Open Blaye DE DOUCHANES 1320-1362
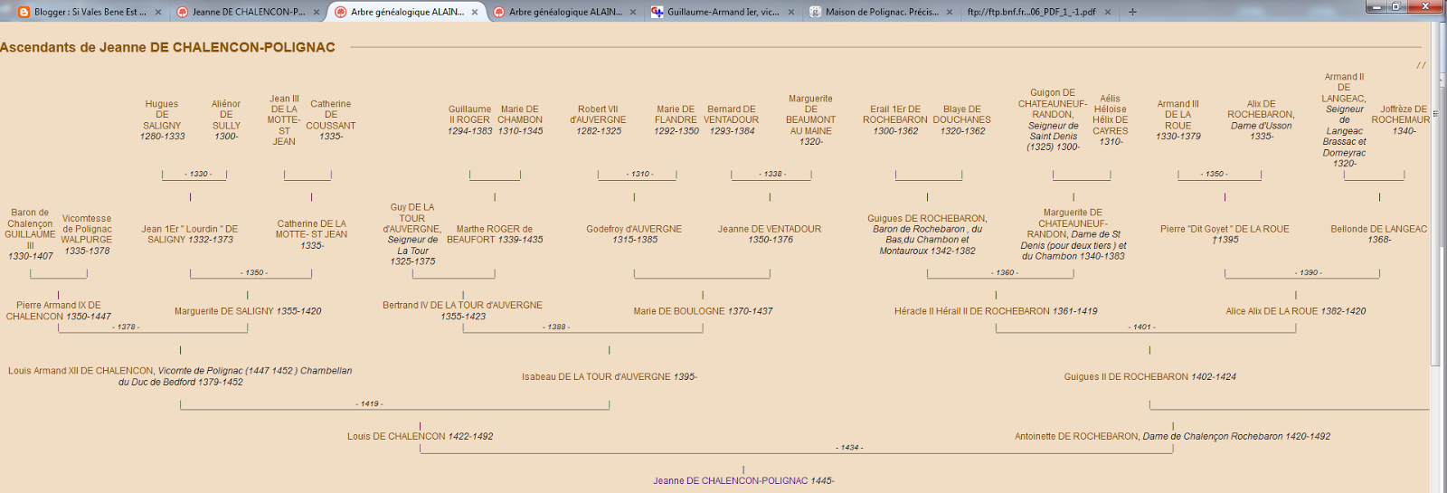Viewport: 1447px width, 493px height. point(962,120)
